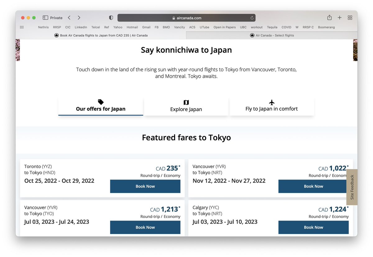Open LinkedIn bookmark
The height and width of the screenshot is (257, 373).
coord(81,27)
